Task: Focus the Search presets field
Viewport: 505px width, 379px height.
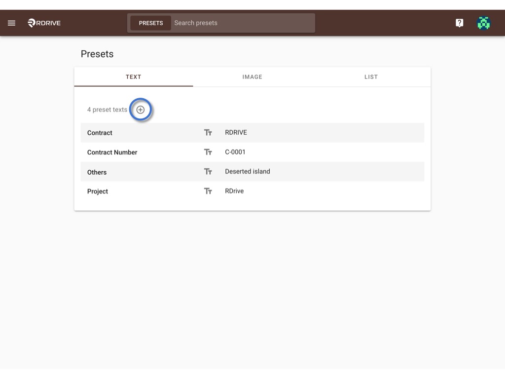Action: click(243, 23)
